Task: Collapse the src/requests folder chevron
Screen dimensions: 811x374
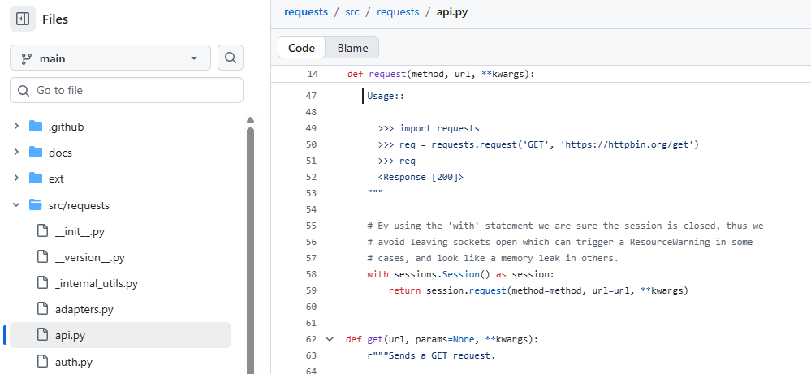Action: point(16,205)
